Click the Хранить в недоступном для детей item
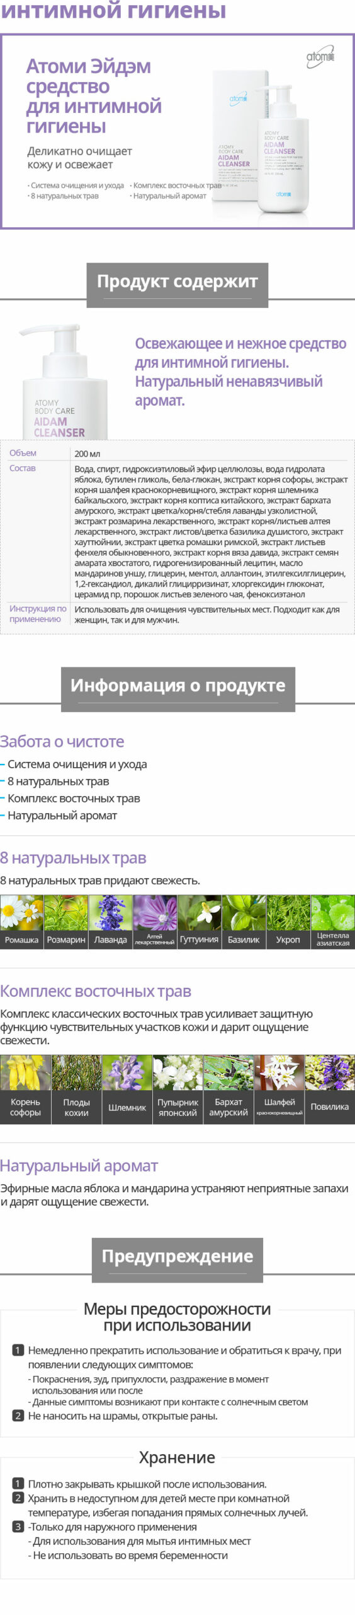 pyautogui.click(x=168, y=1505)
